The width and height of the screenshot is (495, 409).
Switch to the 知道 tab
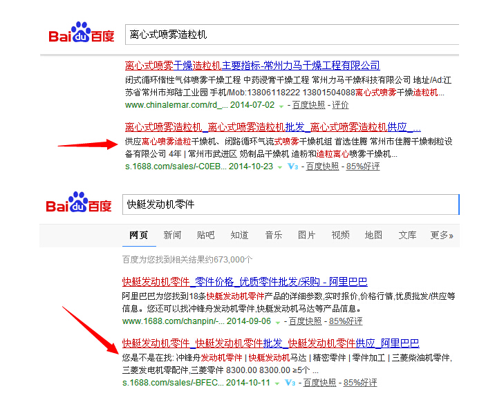coord(239,235)
